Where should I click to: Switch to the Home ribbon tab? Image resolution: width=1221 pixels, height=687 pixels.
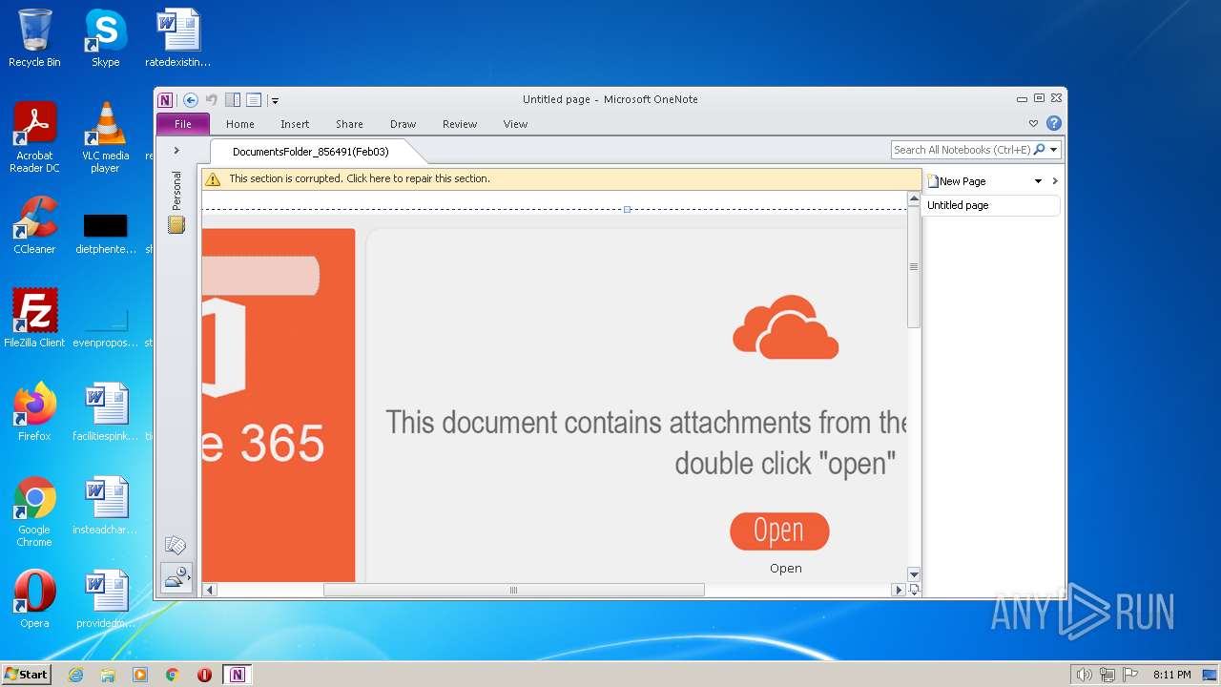[x=240, y=124]
